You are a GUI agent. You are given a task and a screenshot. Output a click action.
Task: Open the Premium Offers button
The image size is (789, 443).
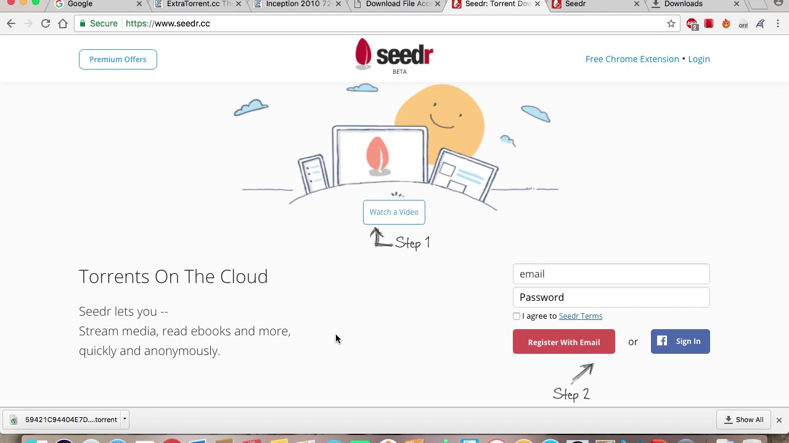pos(118,60)
